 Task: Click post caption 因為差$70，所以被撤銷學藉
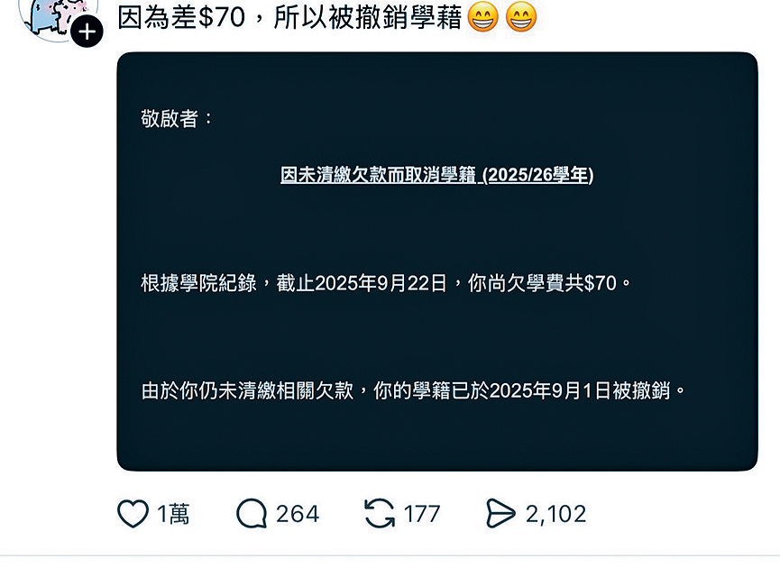pos(290,17)
